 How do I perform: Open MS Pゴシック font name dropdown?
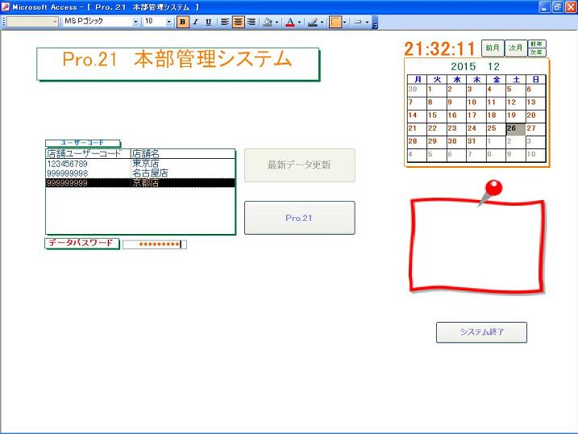pyautogui.click(x=135, y=22)
